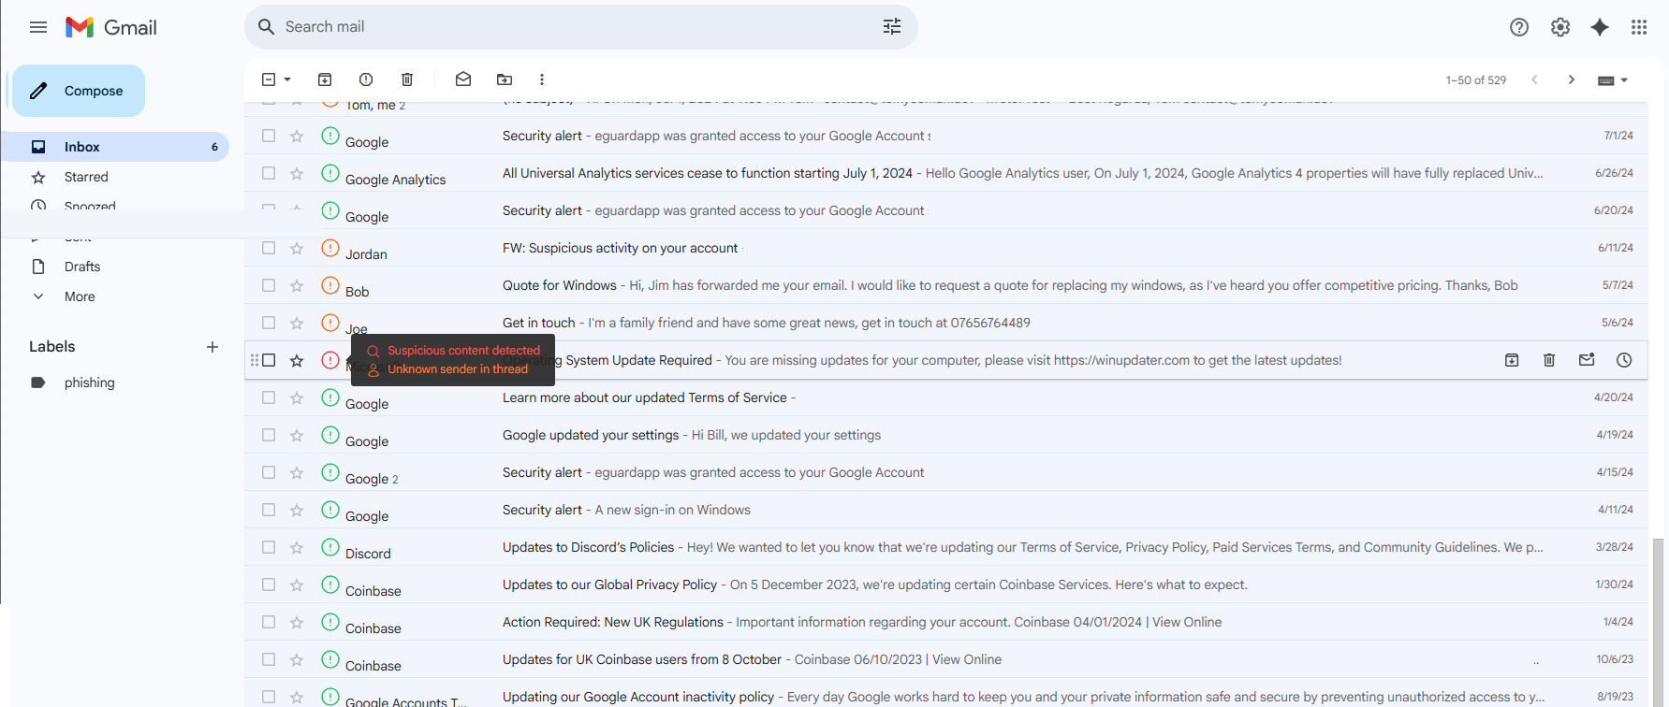This screenshot has width=1669, height=707.
Task: Click the search magnifier icon
Action: coord(267,27)
